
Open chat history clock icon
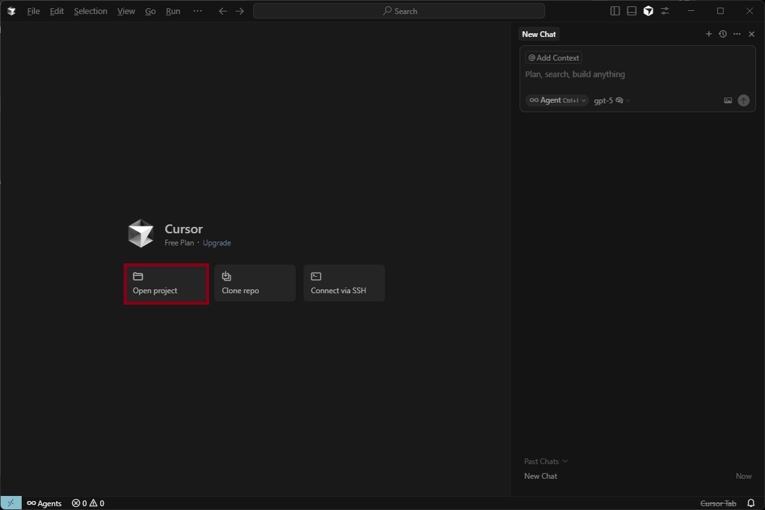(722, 34)
